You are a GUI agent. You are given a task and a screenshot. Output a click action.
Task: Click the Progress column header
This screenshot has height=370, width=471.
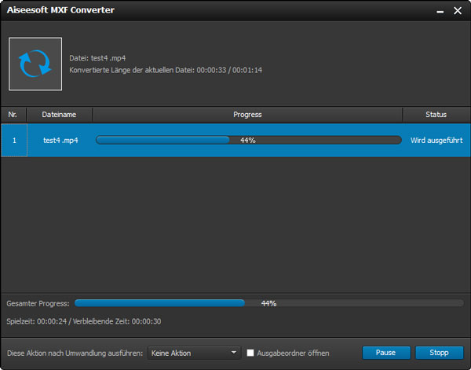(x=247, y=115)
